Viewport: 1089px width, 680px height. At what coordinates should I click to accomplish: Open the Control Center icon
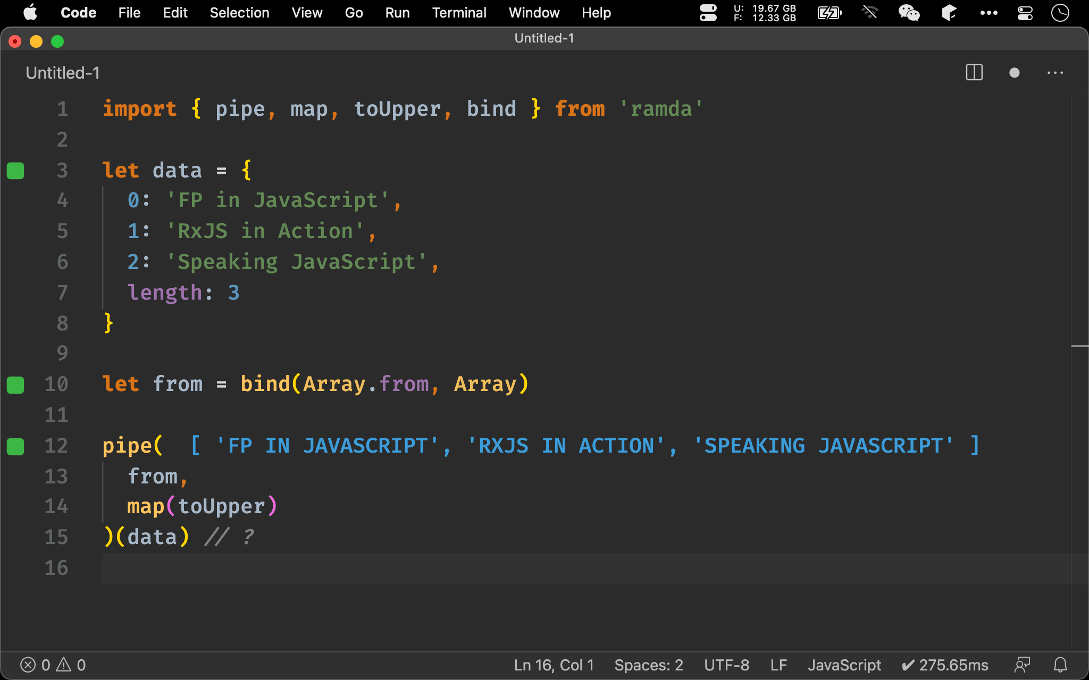(1025, 13)
